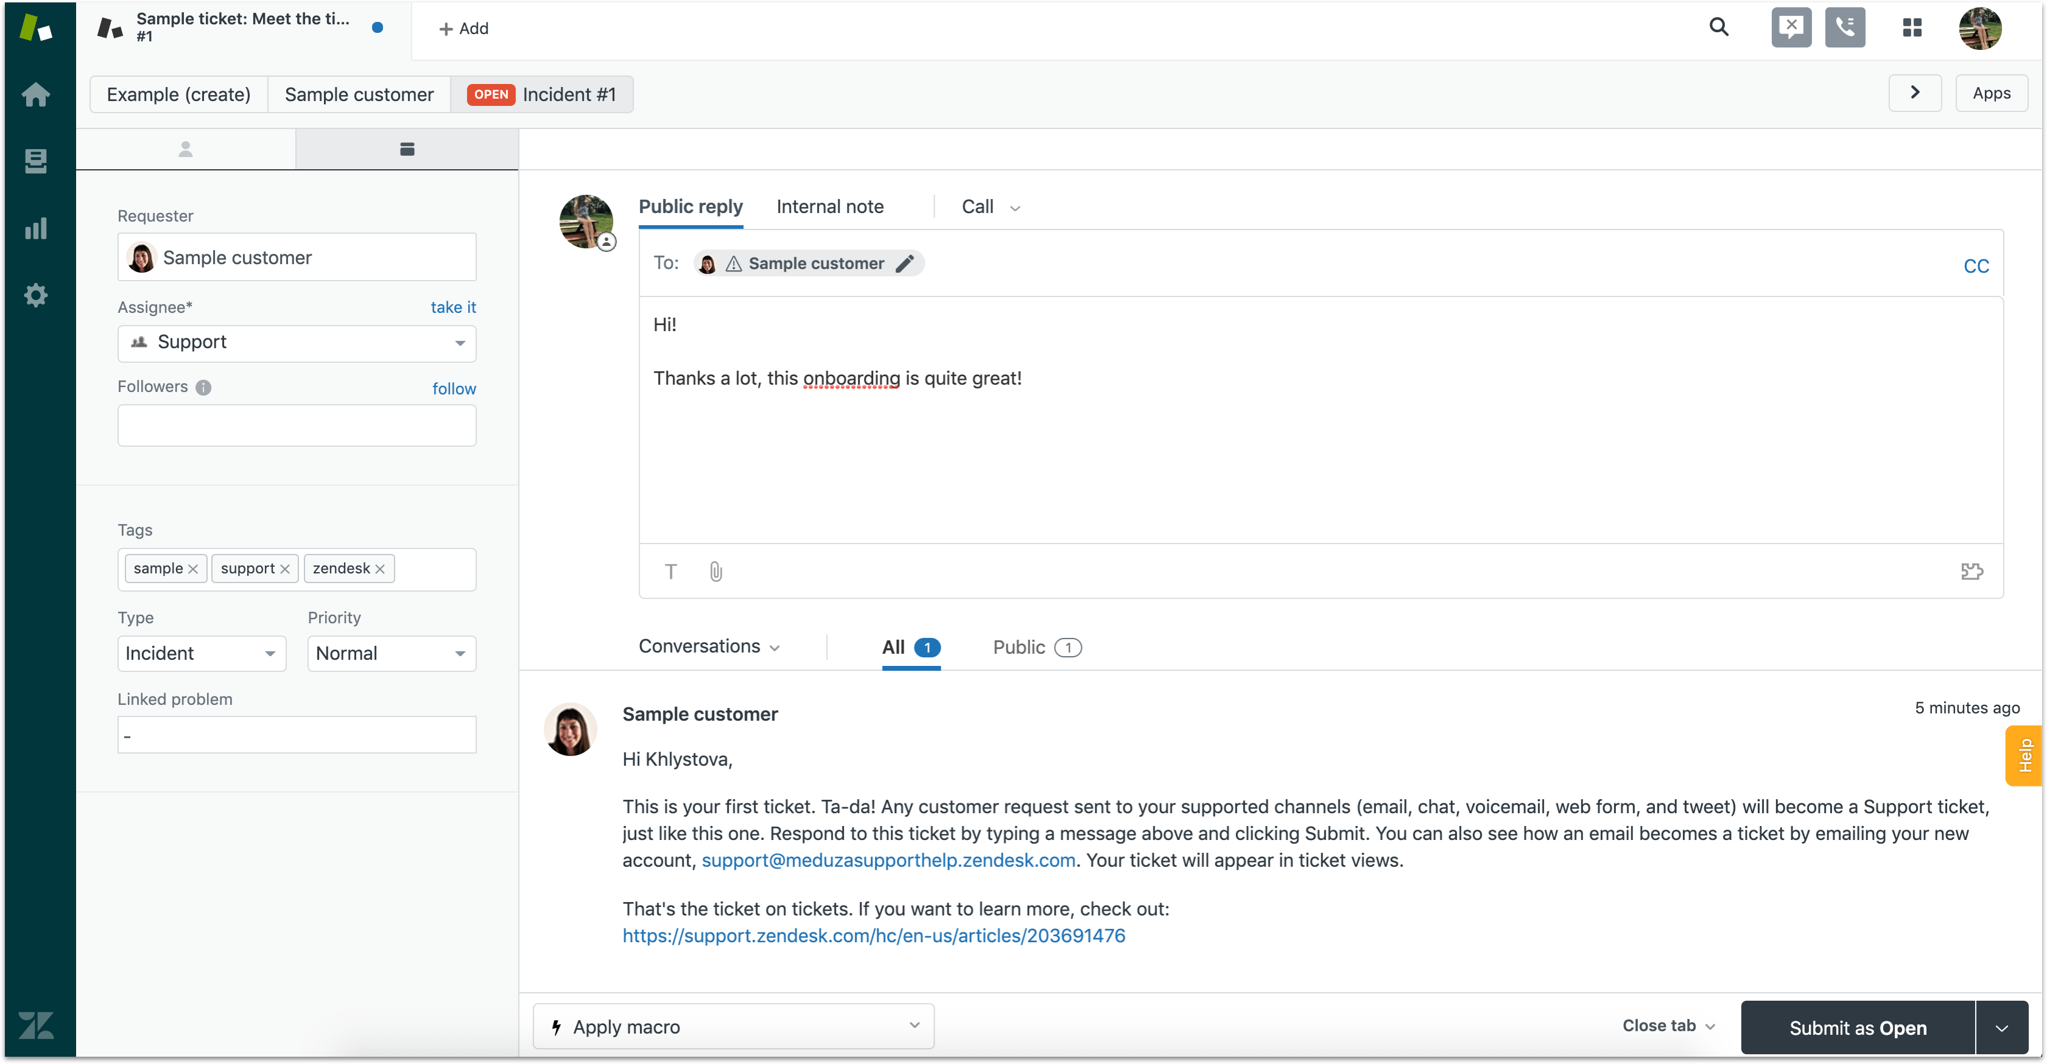The width and height of the screenshot is (2047, 1064).
Task: Edit the recipient with pencil icon
Action: (x=904, y=263)
